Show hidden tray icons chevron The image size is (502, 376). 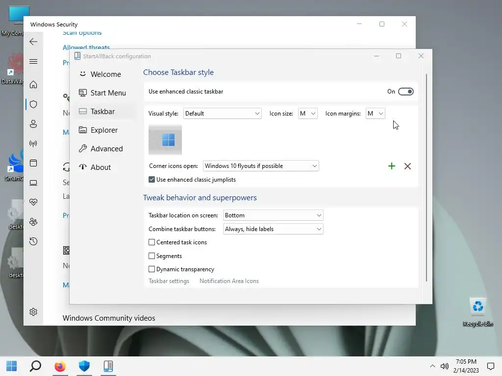(432, 366)
